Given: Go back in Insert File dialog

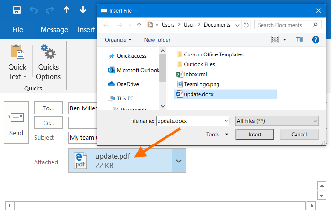Looking at the screenshot, I should [x=106, y=25].
